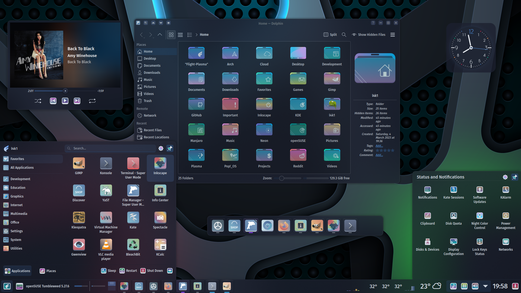
Task: Switch Dolphin to compact view mode
Action: pos(180,35)
